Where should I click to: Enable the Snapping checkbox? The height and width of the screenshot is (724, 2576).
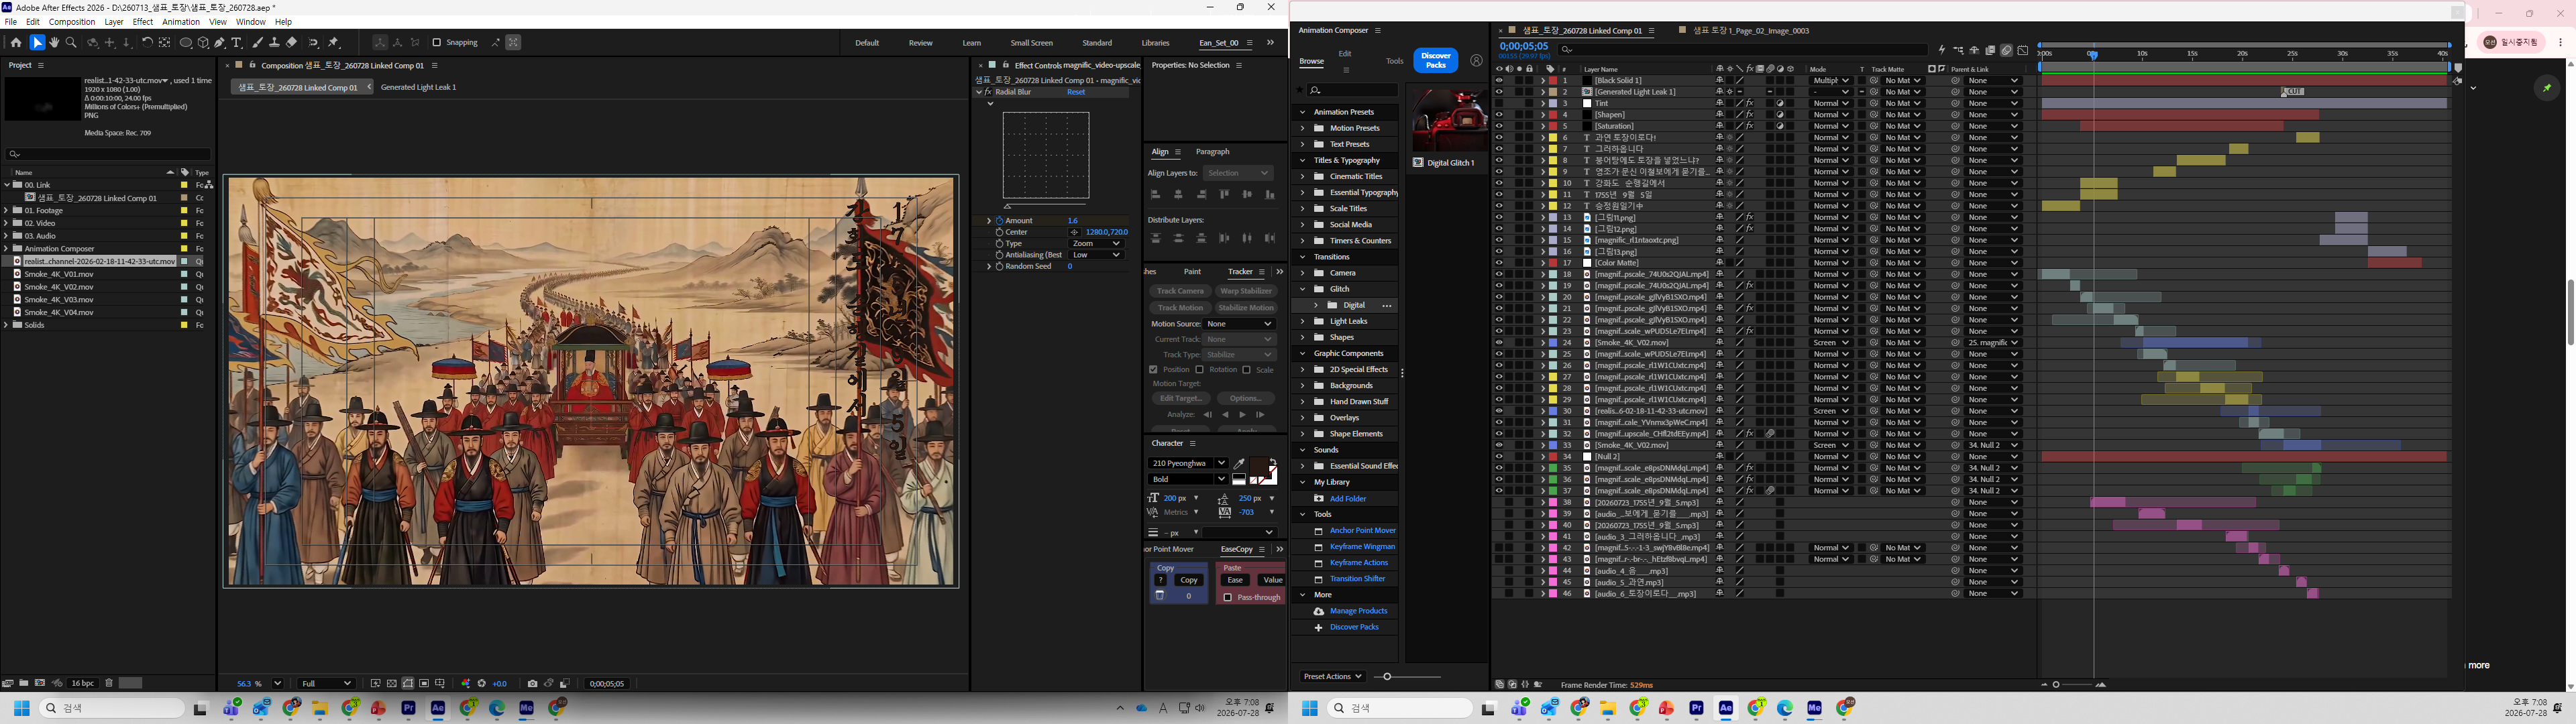coord(437,43)
